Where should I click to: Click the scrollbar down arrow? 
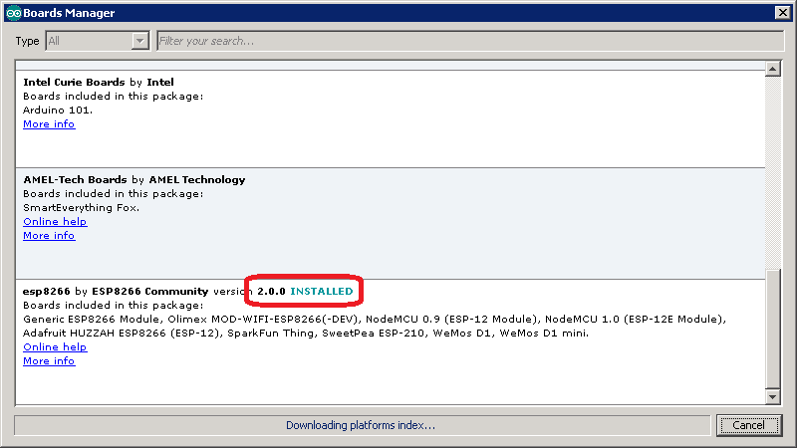click(x=773, y=397)
